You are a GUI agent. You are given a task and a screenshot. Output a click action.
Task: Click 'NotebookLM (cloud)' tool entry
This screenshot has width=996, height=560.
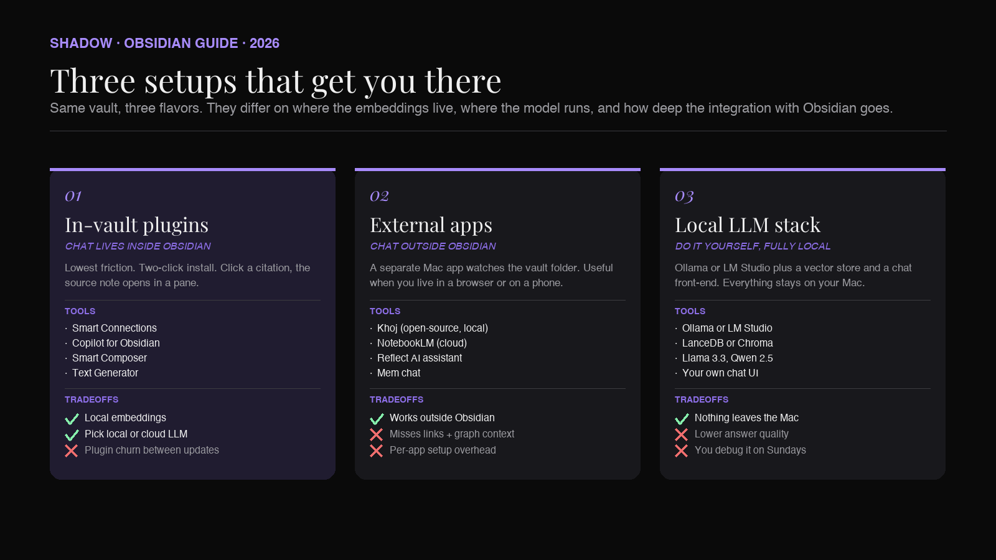[x=422, y=343]
